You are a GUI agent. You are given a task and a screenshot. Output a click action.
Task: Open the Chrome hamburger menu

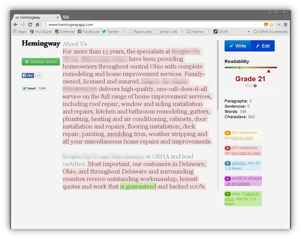(x=285, y=25)
